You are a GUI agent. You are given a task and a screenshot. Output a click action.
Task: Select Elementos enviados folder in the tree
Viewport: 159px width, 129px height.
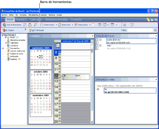(x=18, y=40)
